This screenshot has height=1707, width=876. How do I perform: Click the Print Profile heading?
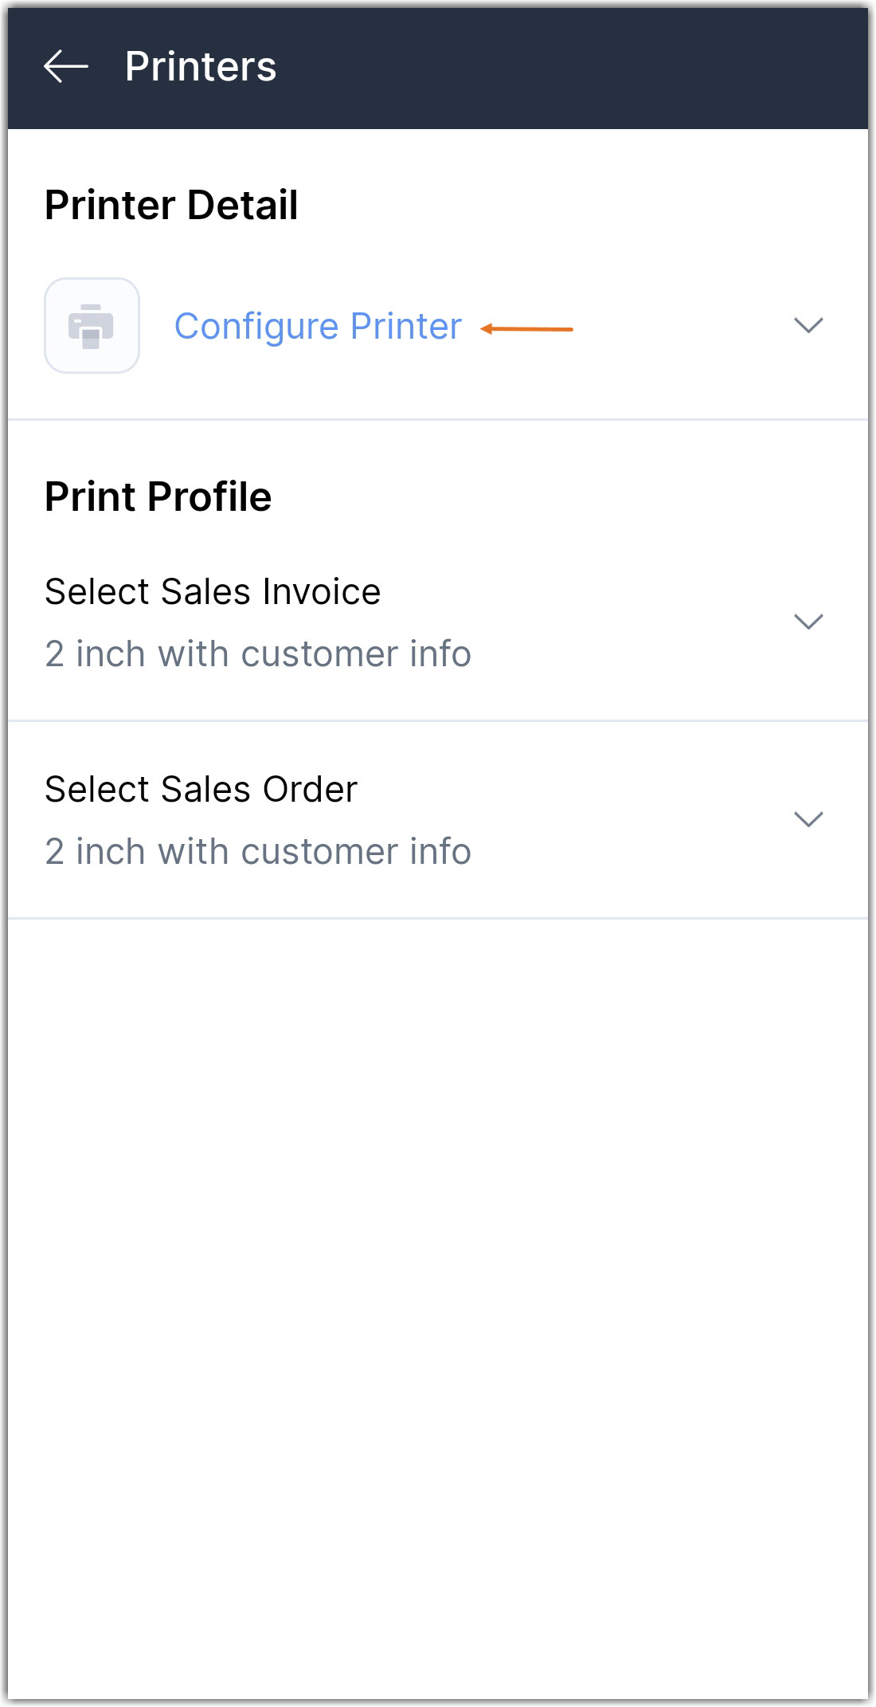[158, 497]
